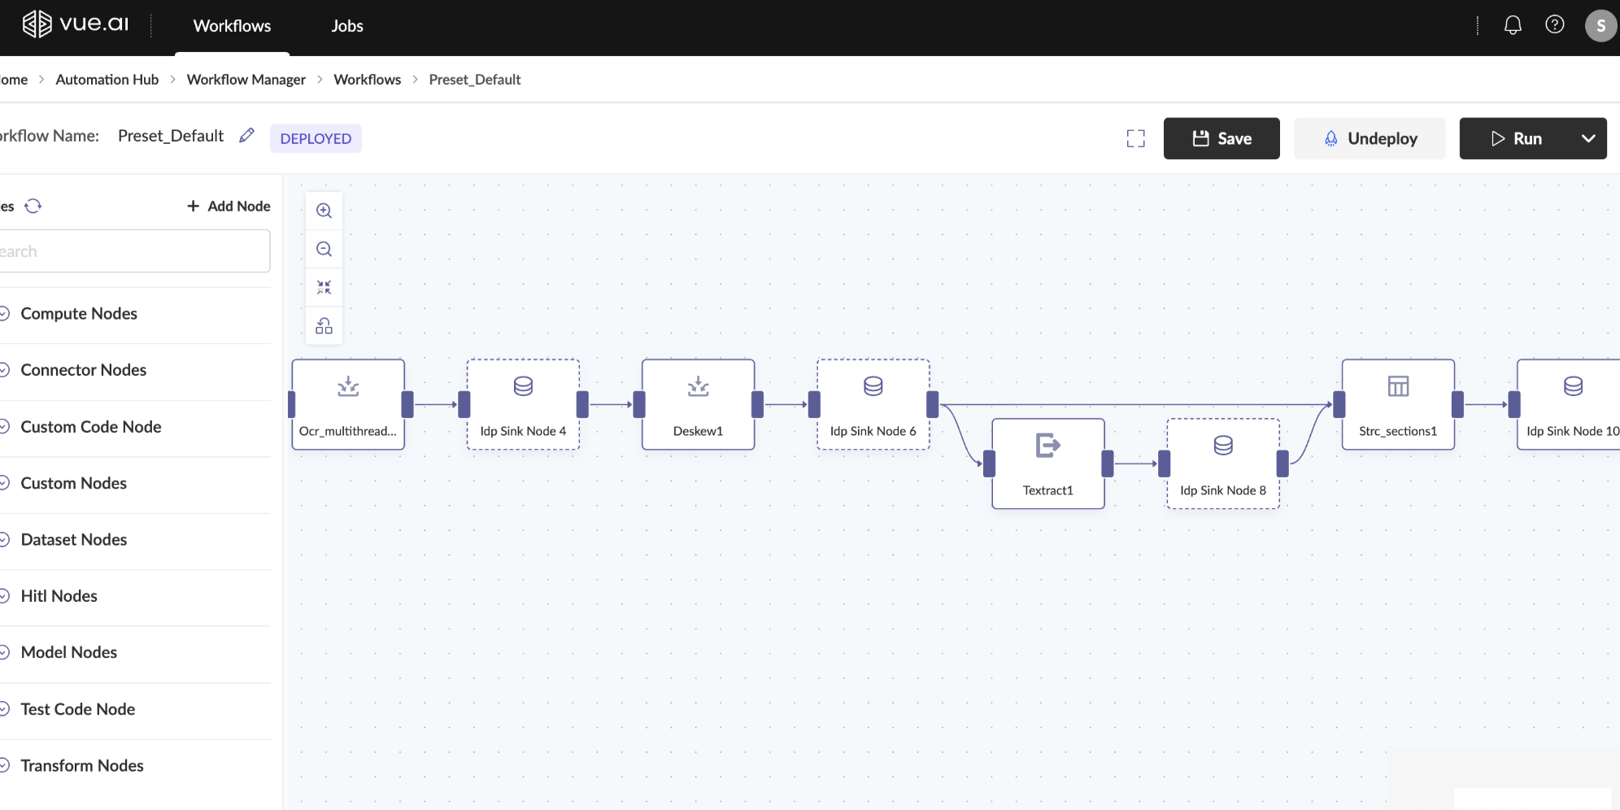This screenshot has width=1620, height=810.
Task: Switch to the Workflows tab
Action: [232, 26]
